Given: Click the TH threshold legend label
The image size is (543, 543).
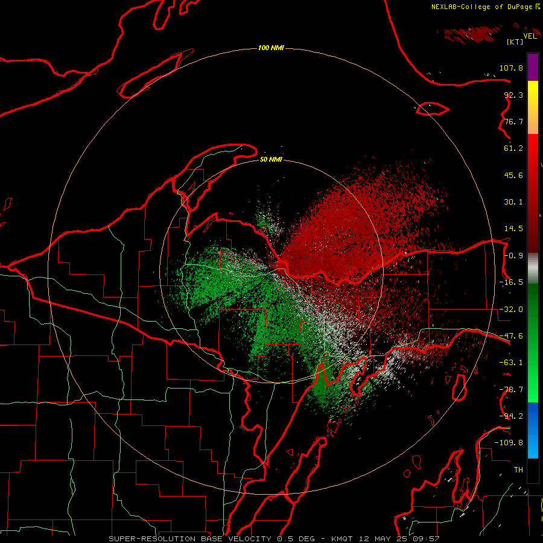Looking at the screenshot, I should 518,470.
